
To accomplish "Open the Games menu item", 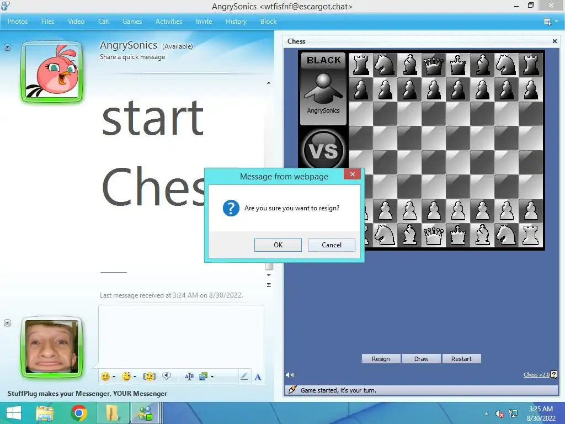I will coord(132,22).
